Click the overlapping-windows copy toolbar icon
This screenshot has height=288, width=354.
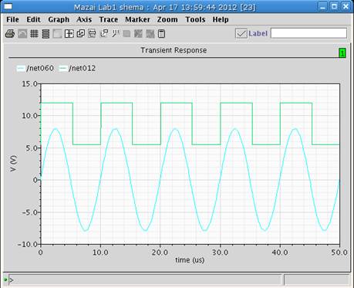81,34
